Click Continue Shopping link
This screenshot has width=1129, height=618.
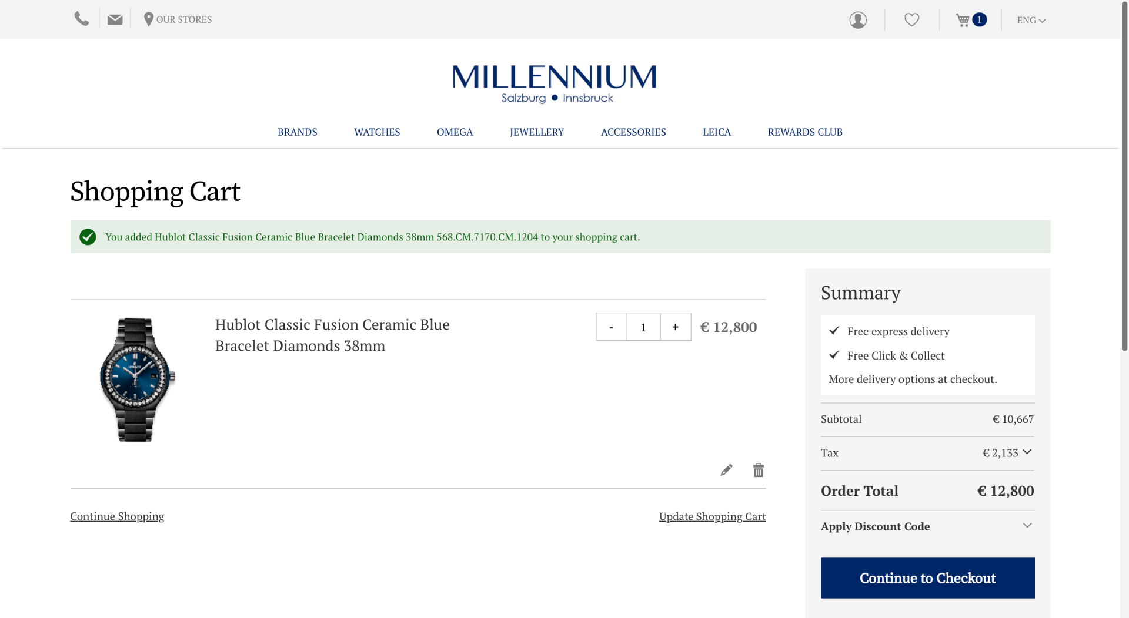coord(117,516)
